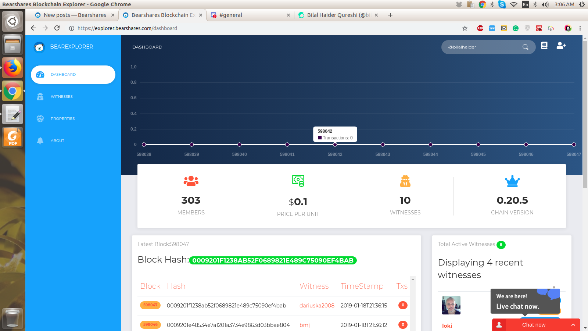The image size is (588, 331).
Task: Click the page's vertical scrollbar thumb
Action: click(x=585, y=114)
